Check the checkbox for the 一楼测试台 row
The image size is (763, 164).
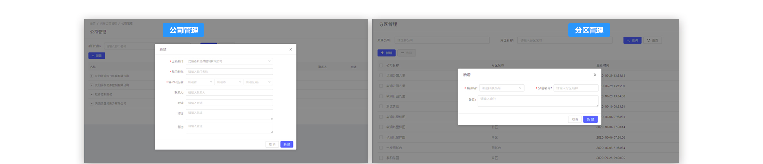coord(381,148)
